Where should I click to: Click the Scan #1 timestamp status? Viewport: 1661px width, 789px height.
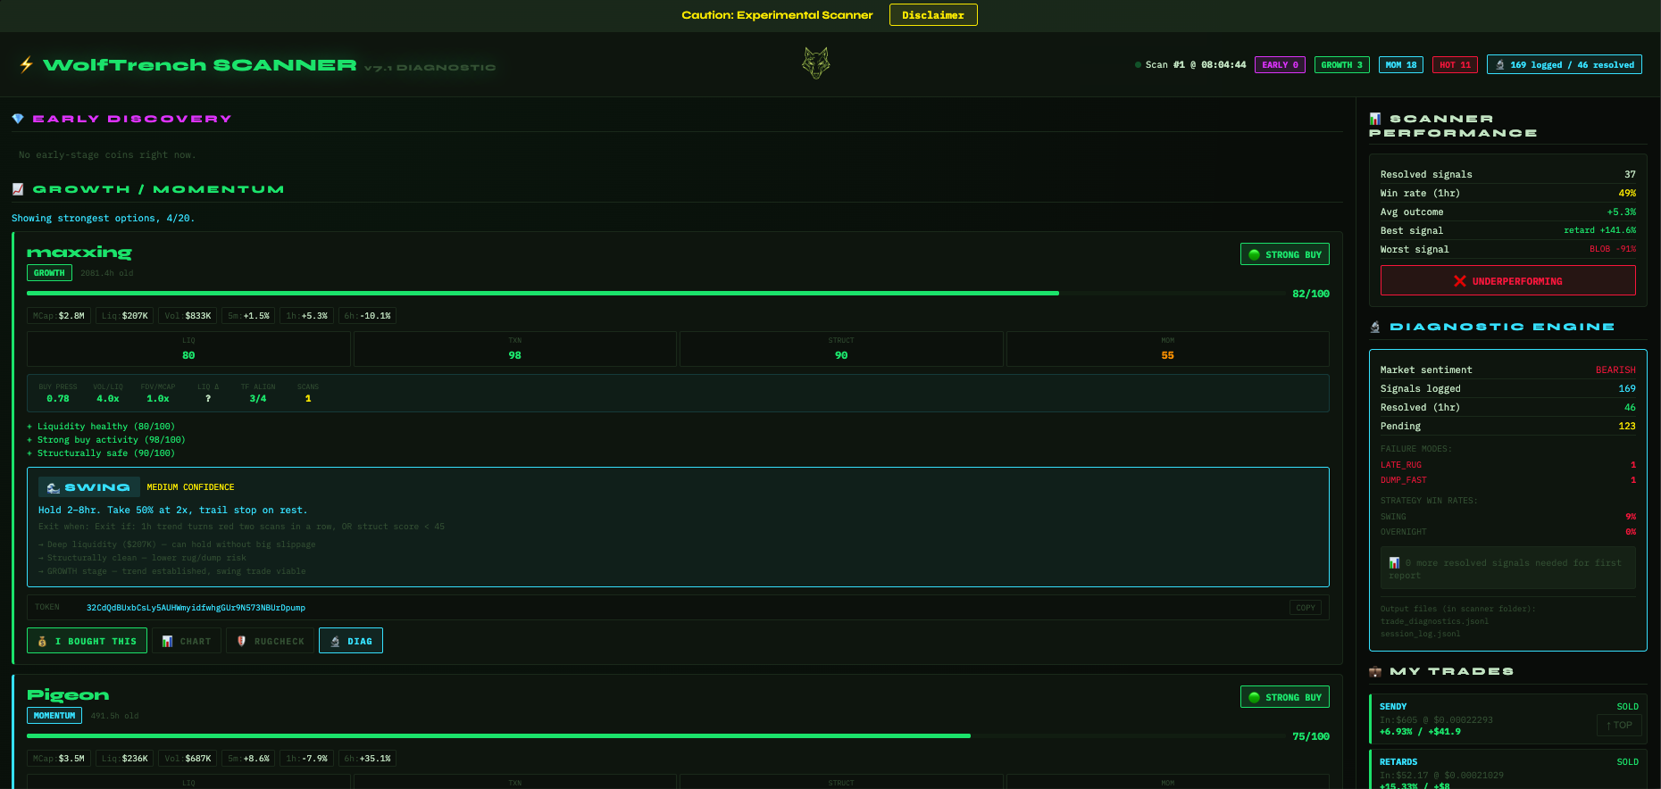click(1190, 65)
